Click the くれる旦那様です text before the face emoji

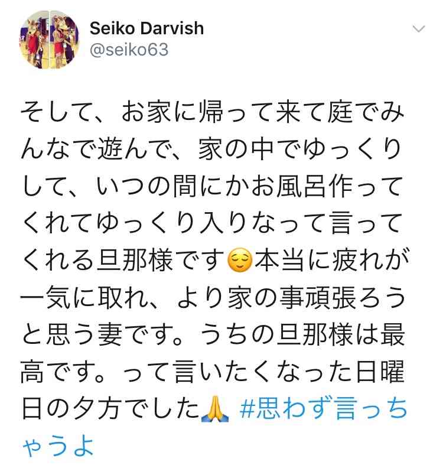point(123,261)
